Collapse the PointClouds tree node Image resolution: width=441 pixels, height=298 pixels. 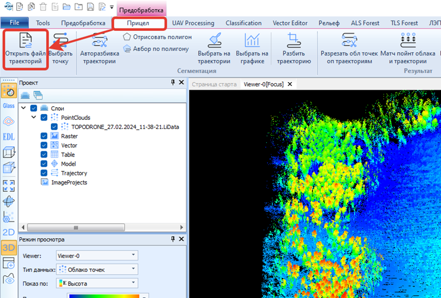[x=34, y=117]
